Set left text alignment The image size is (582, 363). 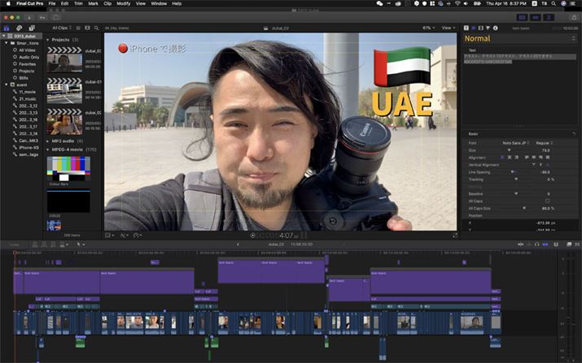(502, 158)
